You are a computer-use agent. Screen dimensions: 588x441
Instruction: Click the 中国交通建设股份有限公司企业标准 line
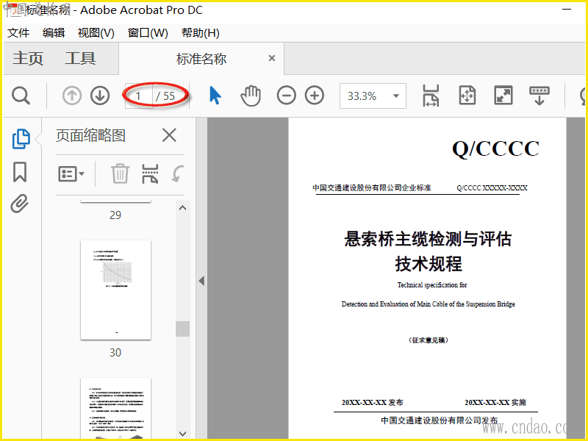(x=372, y=187)
